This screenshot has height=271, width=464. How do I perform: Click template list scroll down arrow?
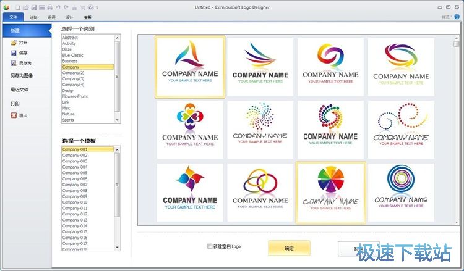117,248
